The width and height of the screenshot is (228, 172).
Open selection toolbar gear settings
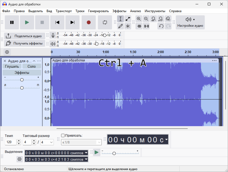(x=19, y=159)
